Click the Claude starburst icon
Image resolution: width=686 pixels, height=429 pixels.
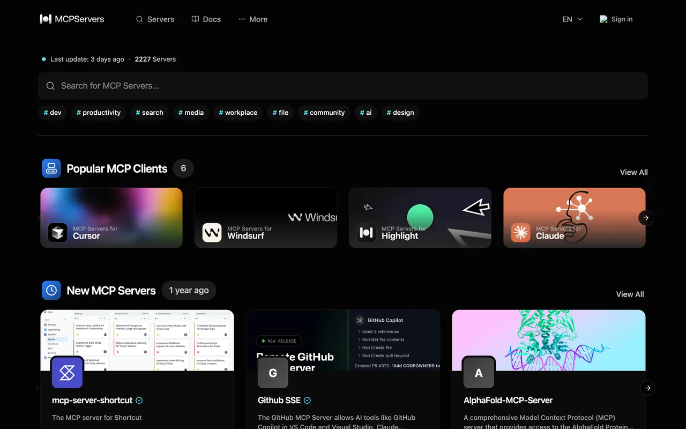[x=521, y=233]
